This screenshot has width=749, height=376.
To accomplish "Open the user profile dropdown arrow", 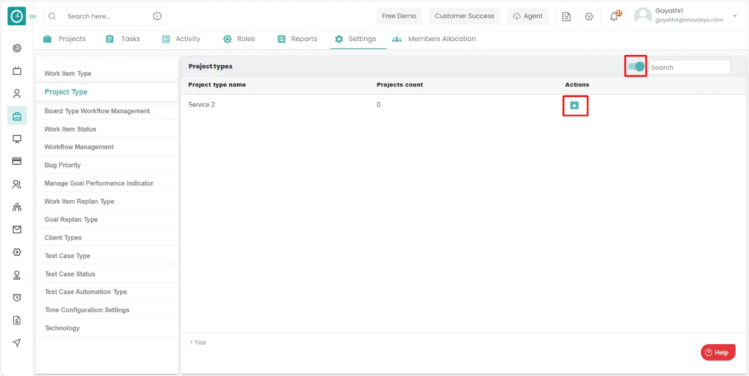I will 735,16.
